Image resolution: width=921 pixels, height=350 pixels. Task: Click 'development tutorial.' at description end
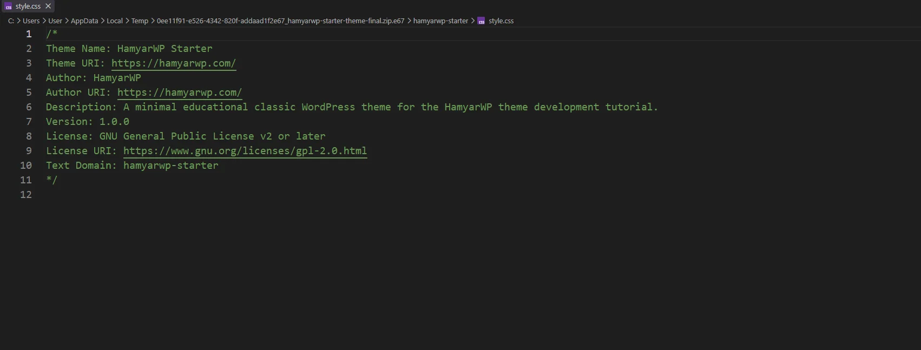pyautogui.click(x=596, y=107)
